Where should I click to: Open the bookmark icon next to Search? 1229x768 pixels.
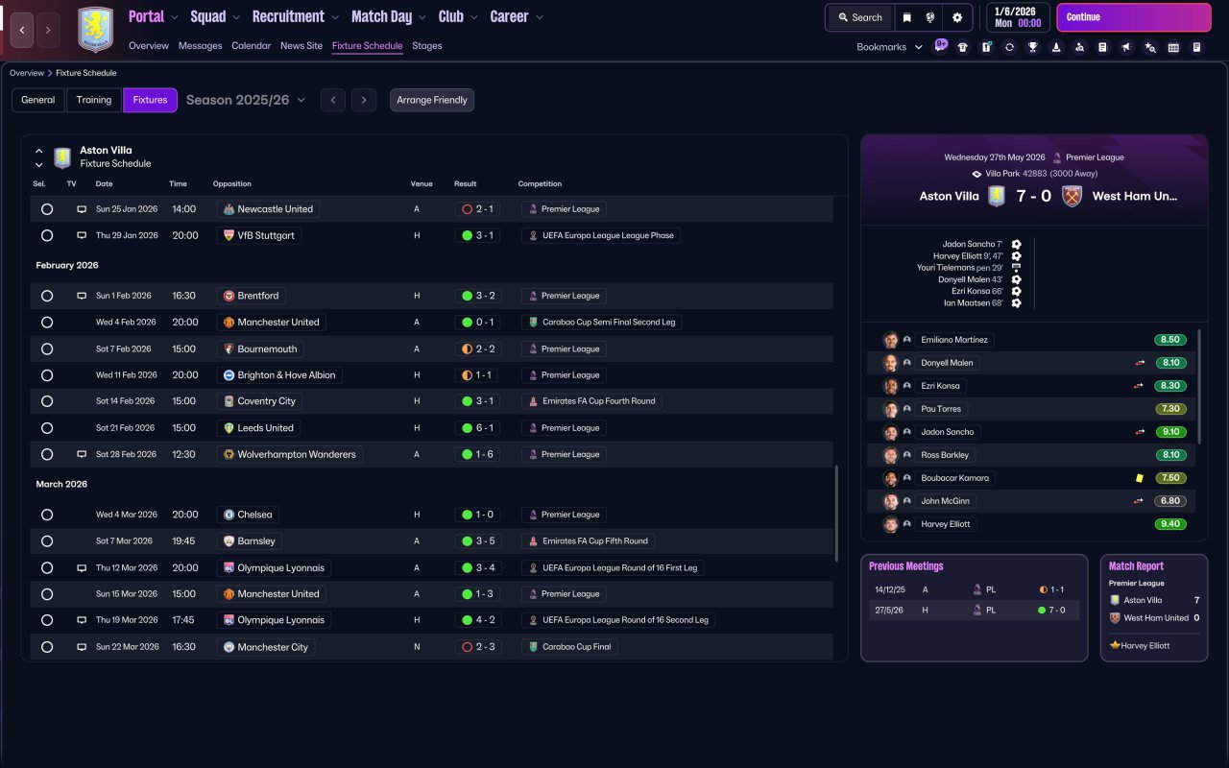pos(907,17)
